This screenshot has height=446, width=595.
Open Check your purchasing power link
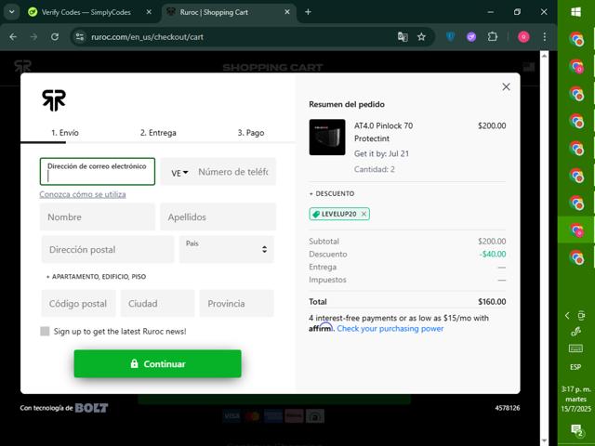390,328
